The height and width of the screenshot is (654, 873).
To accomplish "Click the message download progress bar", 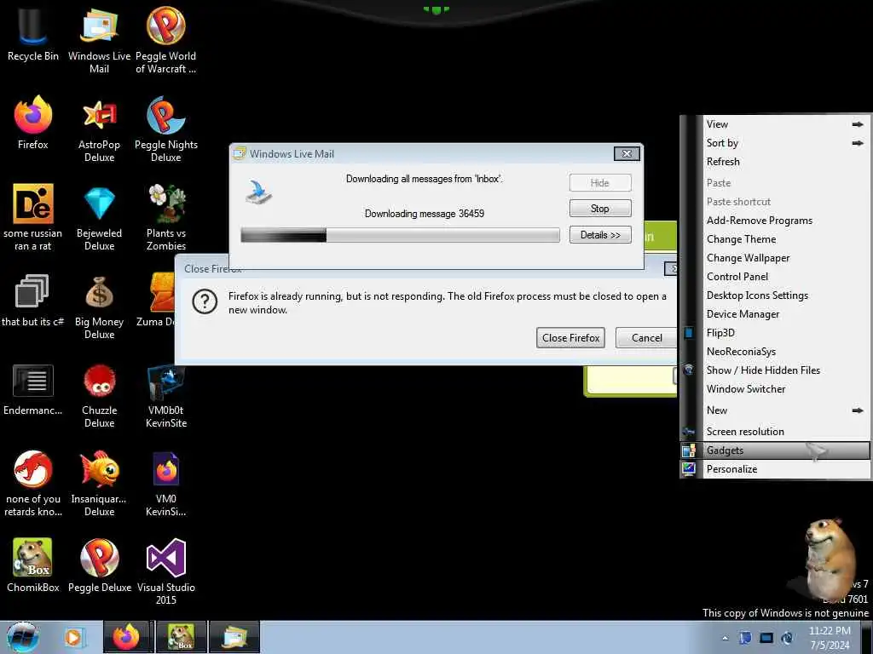I will point(400,235).
